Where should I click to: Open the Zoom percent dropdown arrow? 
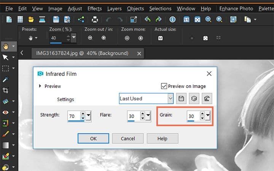(74, 38)
